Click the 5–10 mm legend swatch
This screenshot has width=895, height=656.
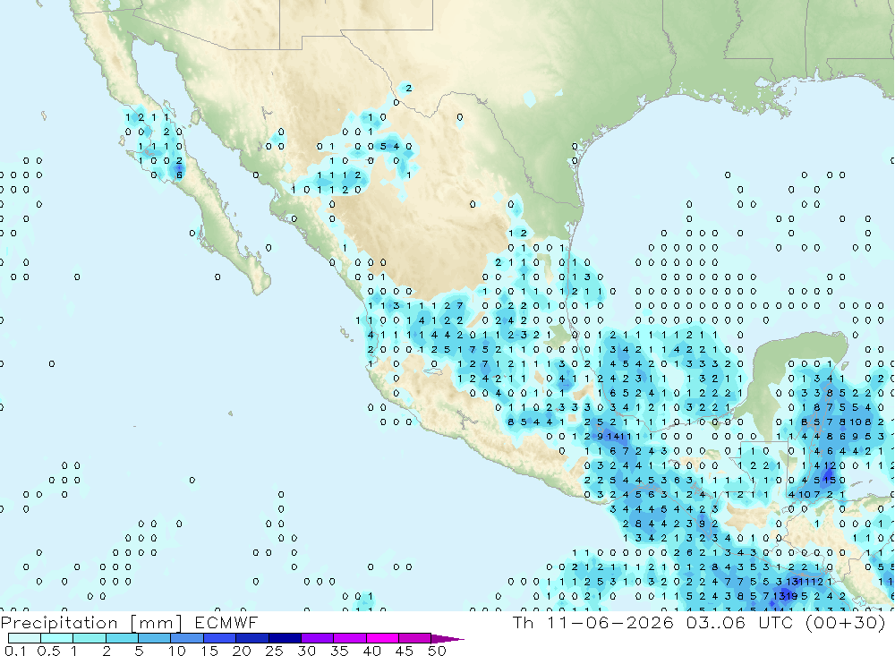(154, 638)
